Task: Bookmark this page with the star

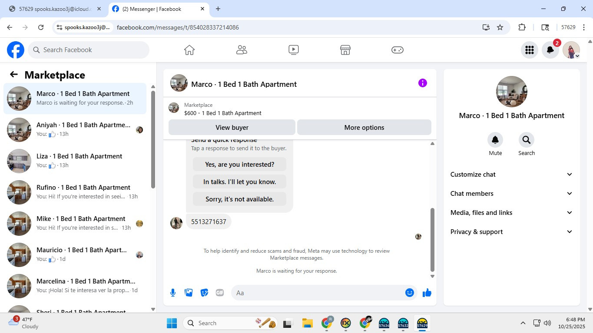Action: pos(500,27)
